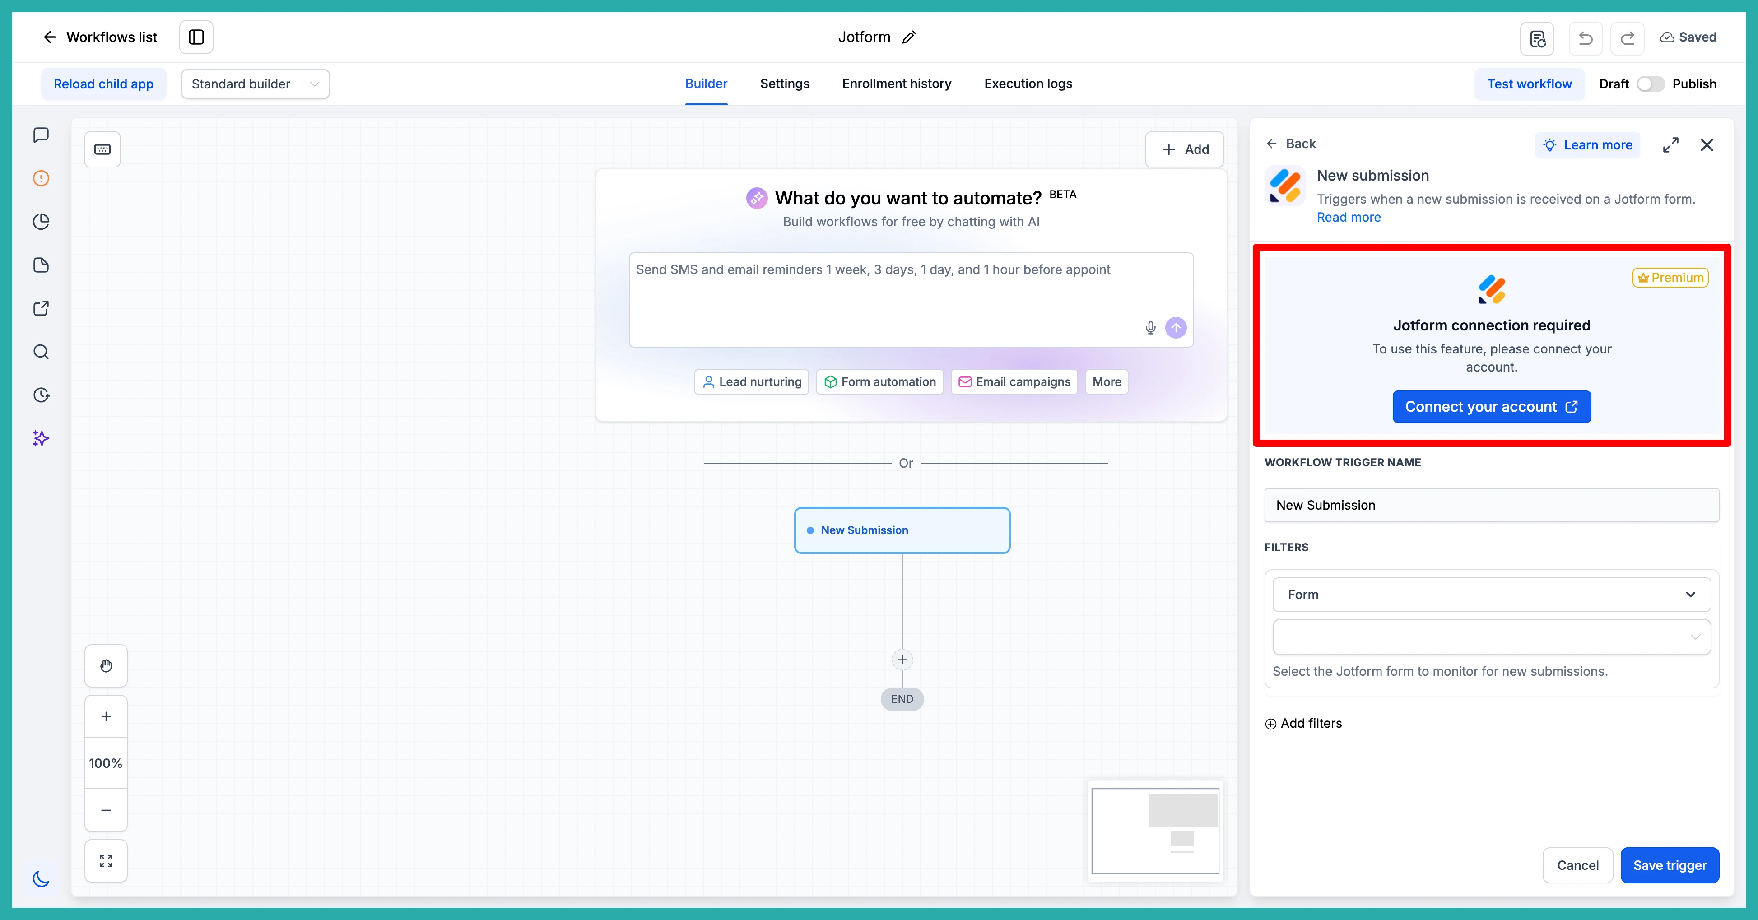This screenshot has width=1758, height=920.
Task: Toggle the sidebar panel icon
Action: coord(196,37)
